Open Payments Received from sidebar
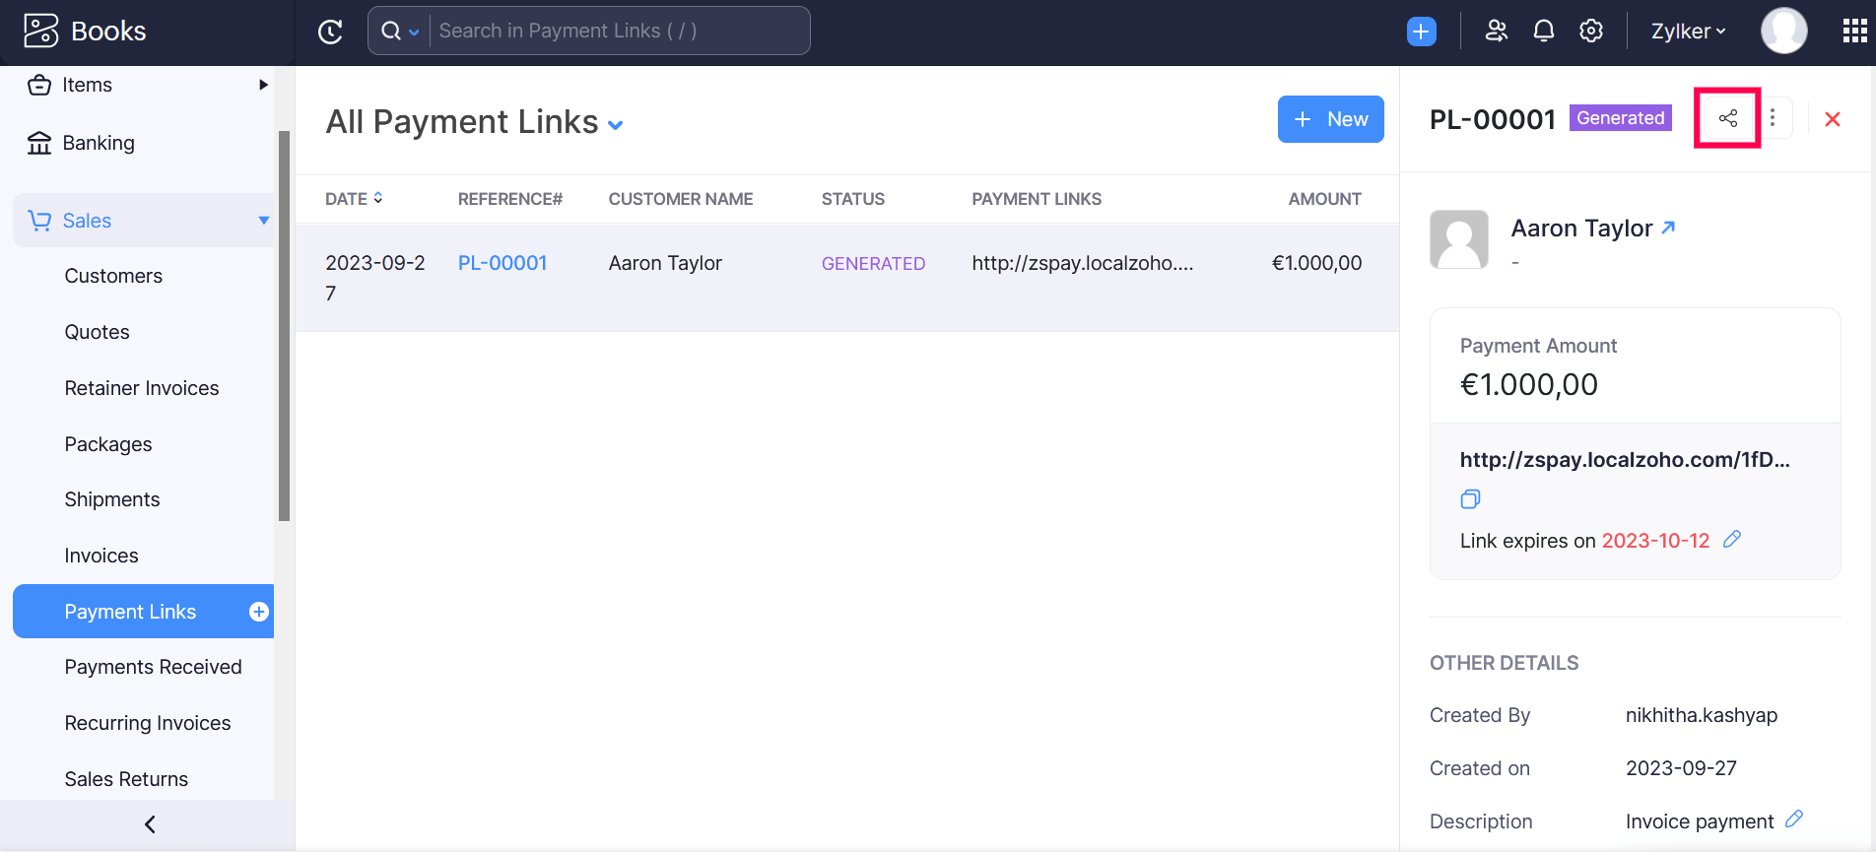 (x=153, y=667)
